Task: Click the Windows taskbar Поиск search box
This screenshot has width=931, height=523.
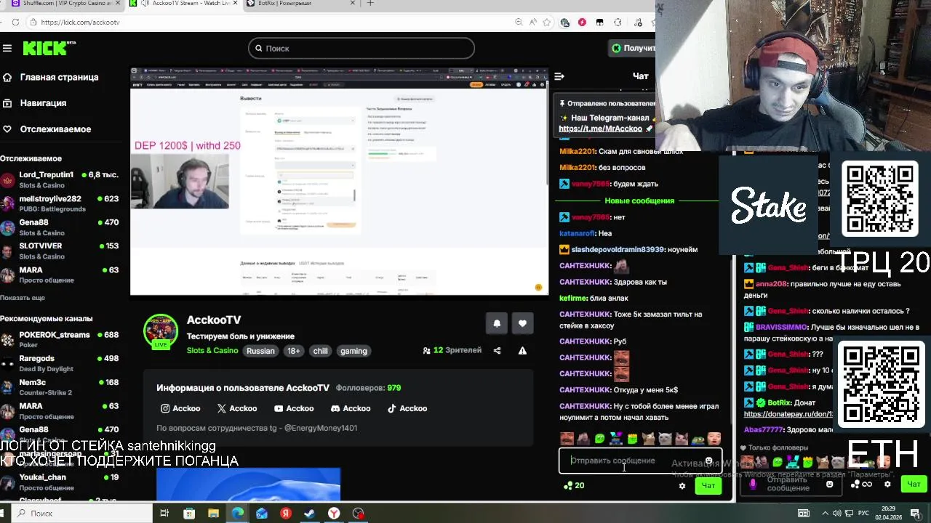Action: [80, 514]
